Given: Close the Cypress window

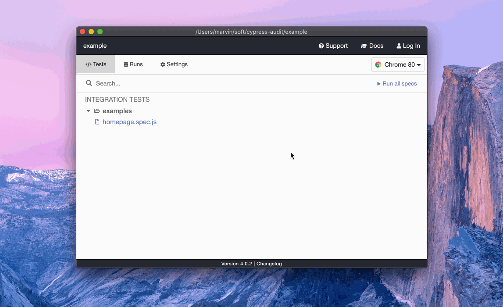Looking at the screenshot, I should [82, 32].
